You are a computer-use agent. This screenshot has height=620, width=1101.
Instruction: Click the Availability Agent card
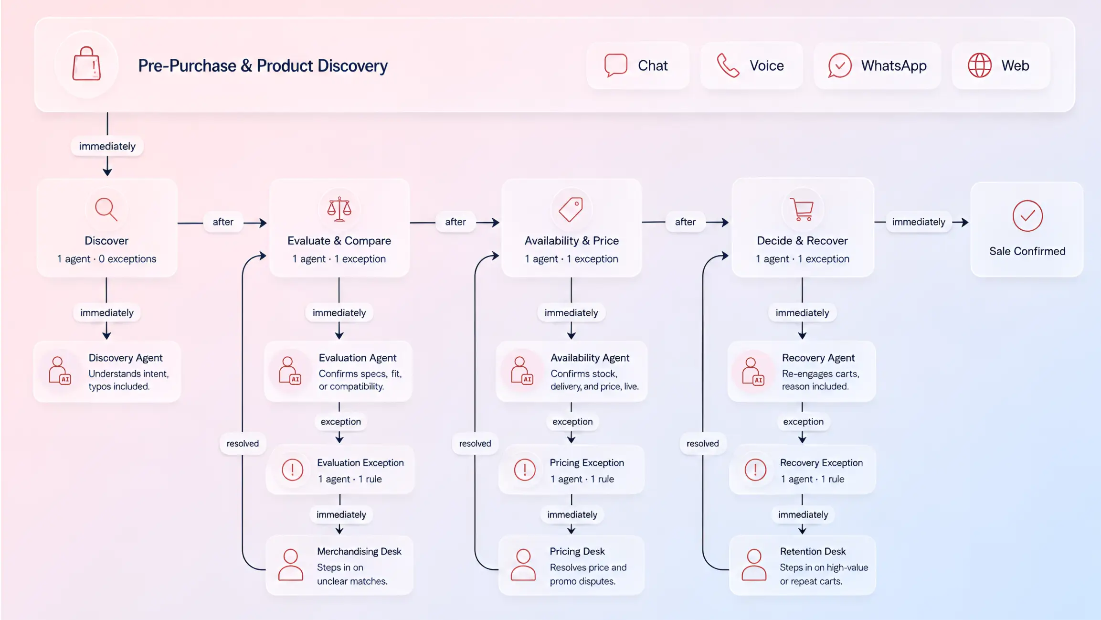[572, 371]
